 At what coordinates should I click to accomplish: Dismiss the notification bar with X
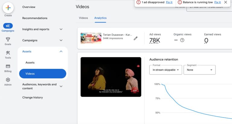tap(226, 2)
